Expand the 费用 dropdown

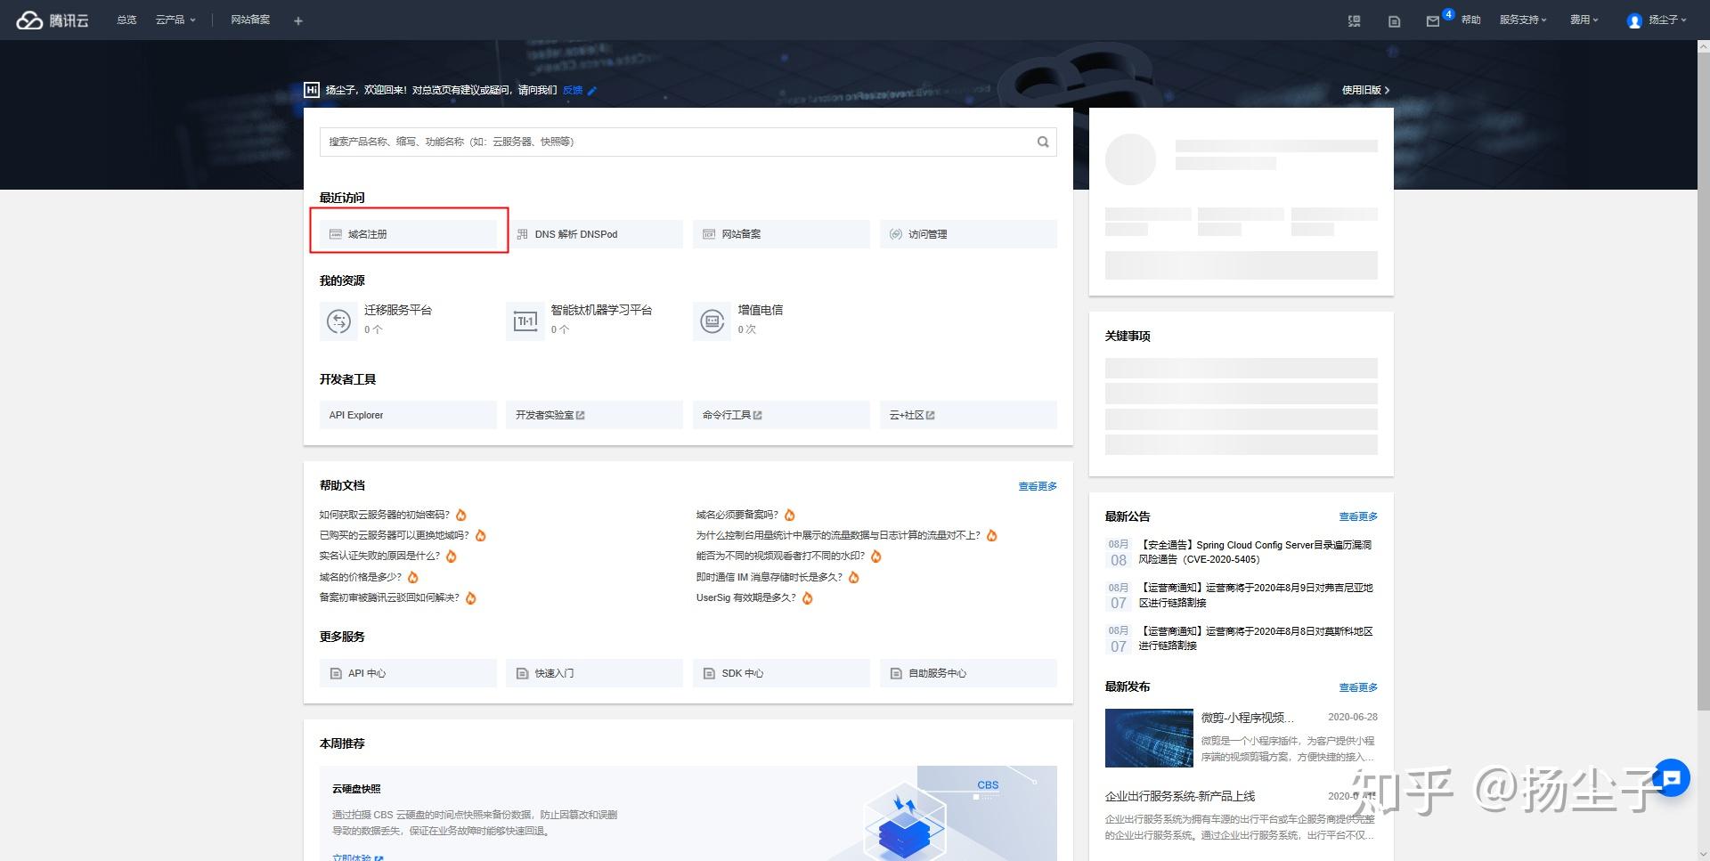pos(1584,20)
